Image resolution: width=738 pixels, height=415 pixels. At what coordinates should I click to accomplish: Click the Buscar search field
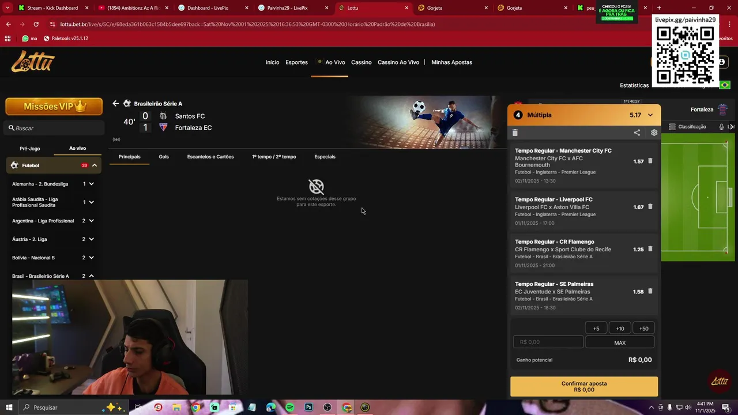(54, 128)
